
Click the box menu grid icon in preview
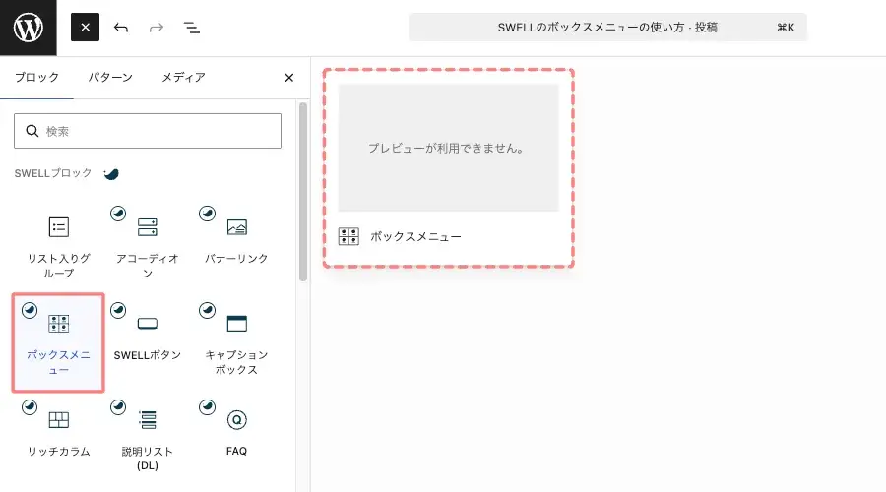348,236
